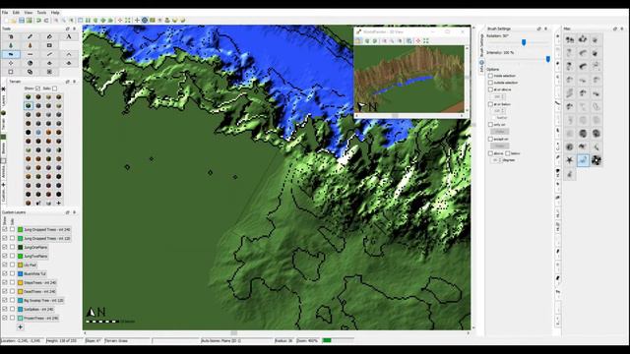
Task: Toggle solo checkbox for JungOnePlains layer
Action: (12, 247)
